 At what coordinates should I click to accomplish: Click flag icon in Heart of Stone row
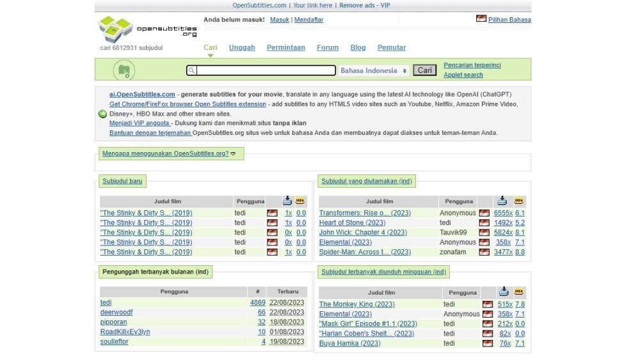click(484, 222)
